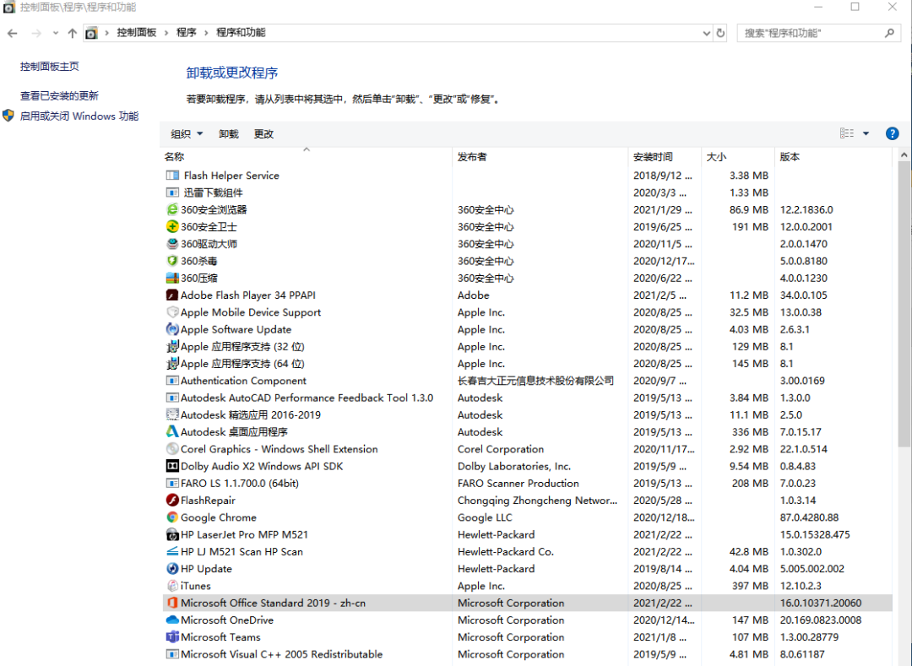Click the Microsoft OneDrive cloud icon
The width and height of the screenshot is (912, 666).
[172, 620]
